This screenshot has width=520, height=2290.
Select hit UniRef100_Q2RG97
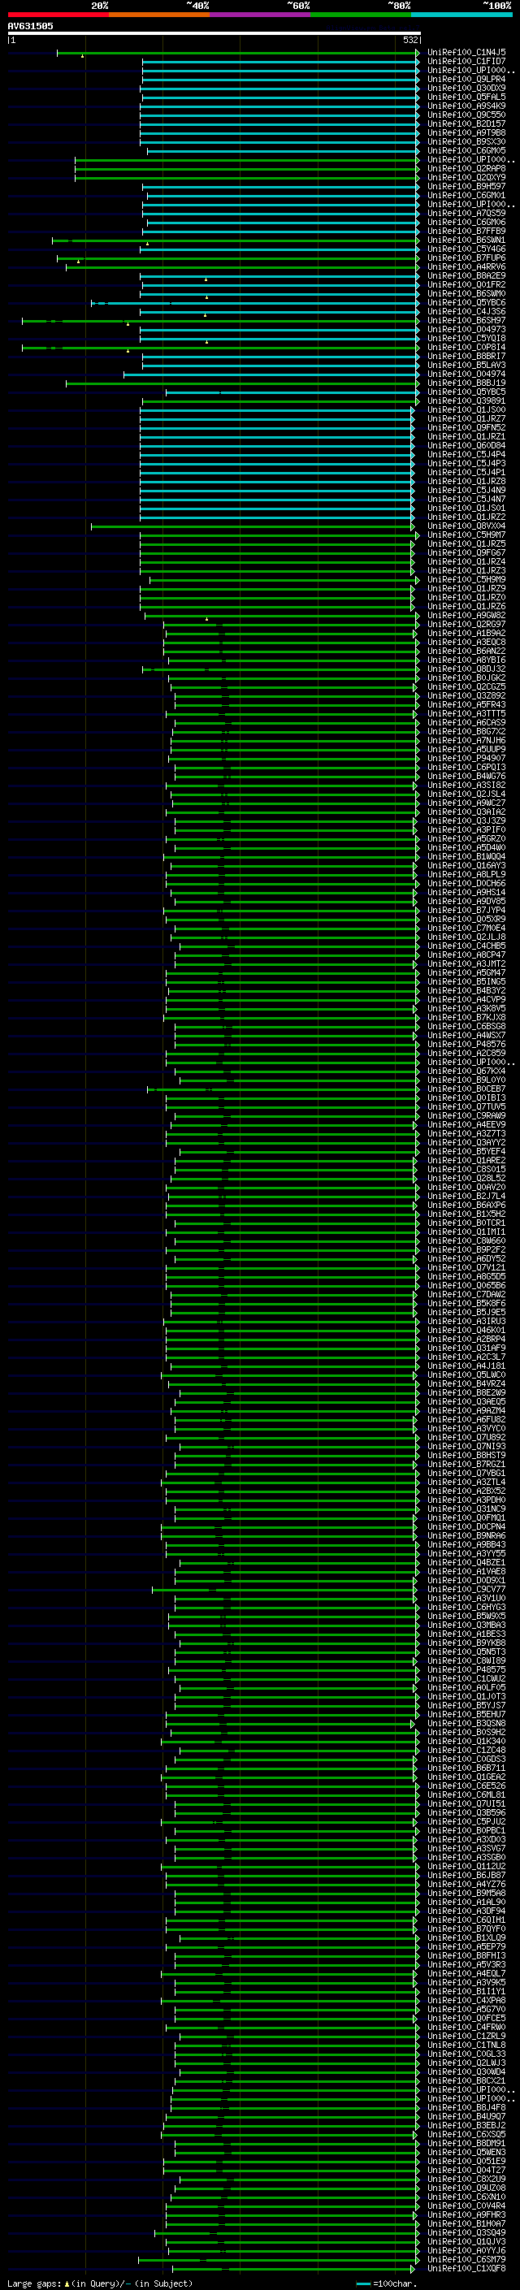[466, 624]
